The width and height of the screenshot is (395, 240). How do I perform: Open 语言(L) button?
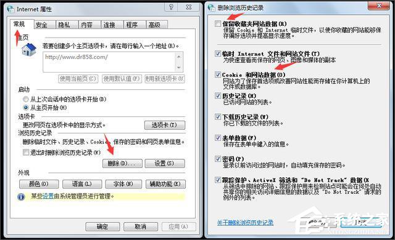pyautogui.click(x=82, y=184)
